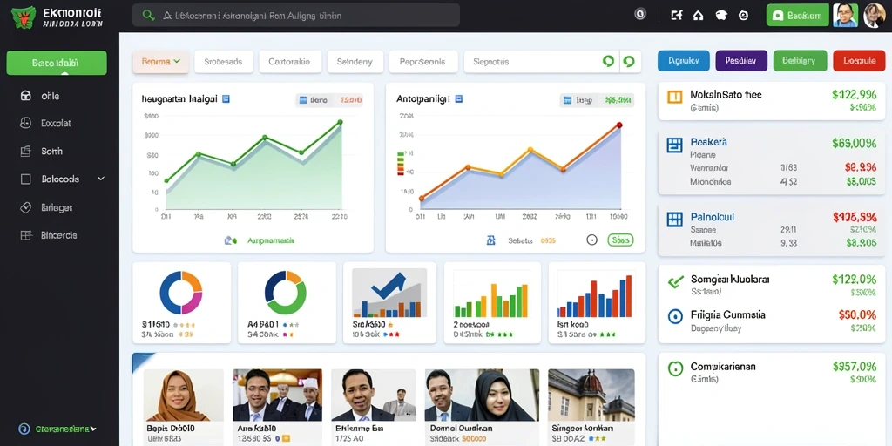The image size is (892, 446).
Task: Click the color legend strip on the second chart axis
Action: pyautogui.click(x=400, y=162)
